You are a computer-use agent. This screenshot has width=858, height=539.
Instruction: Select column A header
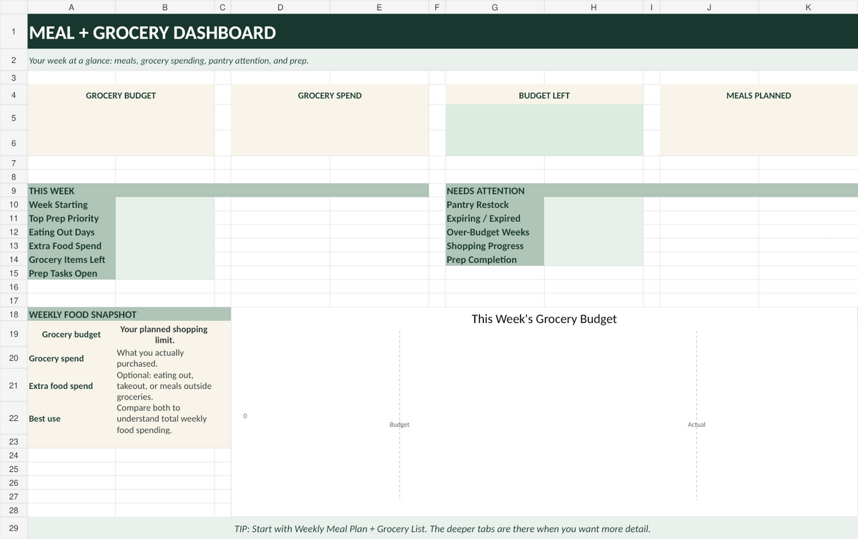pyautogui.click(x=71, y=7)
